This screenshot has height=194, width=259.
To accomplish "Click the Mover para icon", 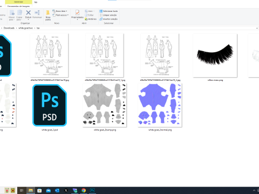I will 12,12.
